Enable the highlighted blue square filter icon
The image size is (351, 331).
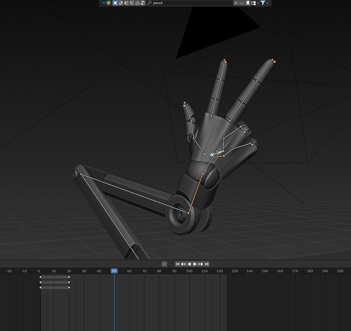pos(115,3)
